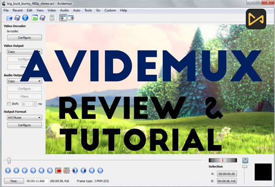Click the current time field 00:00:11.666
This screenshot has height=187, width=275.
pyautogui.click(x=37, y=181)
